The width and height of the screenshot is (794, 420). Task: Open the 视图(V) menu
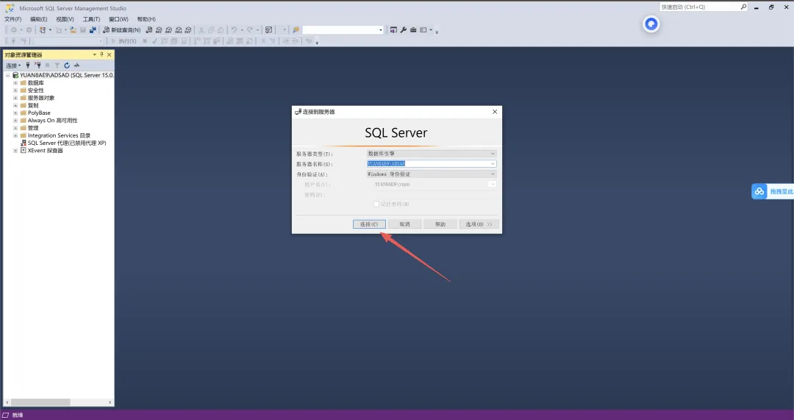point(65,19)
